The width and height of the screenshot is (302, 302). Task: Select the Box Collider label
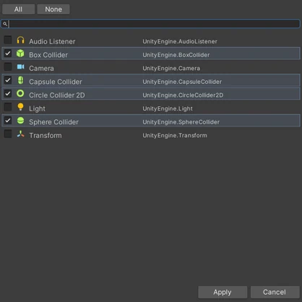point(48,55)
